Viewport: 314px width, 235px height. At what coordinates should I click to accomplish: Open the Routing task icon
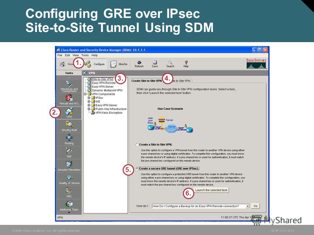click(x=69, y=137)
